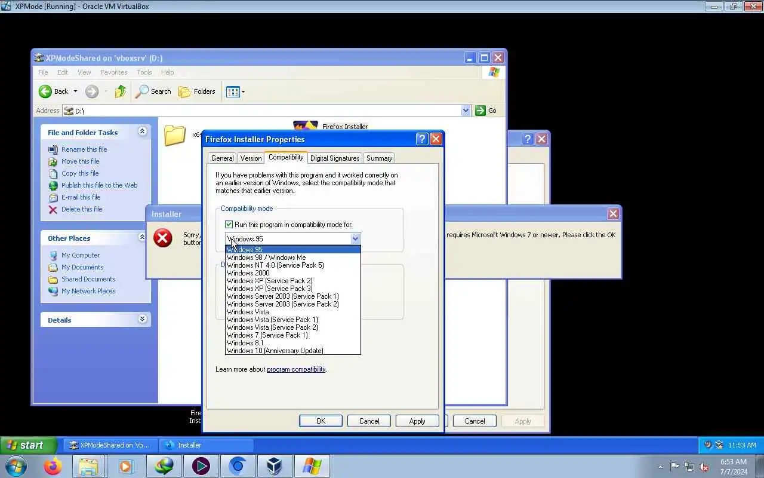Click the Back arrow icon in Explorer
Image resolution: width=764 pixels, height=478 pixels.
point(45,91)
